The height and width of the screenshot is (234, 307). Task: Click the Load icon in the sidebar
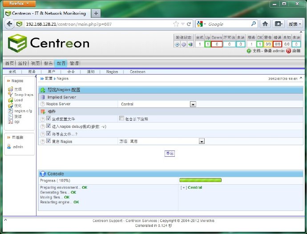[10, 100]
